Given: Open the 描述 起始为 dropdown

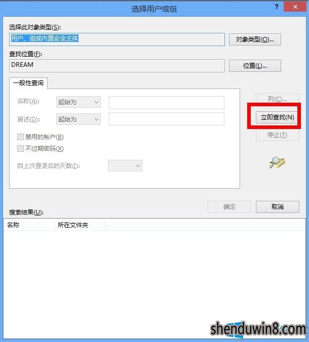Looking at the screenshot, I should coord(79,119).
